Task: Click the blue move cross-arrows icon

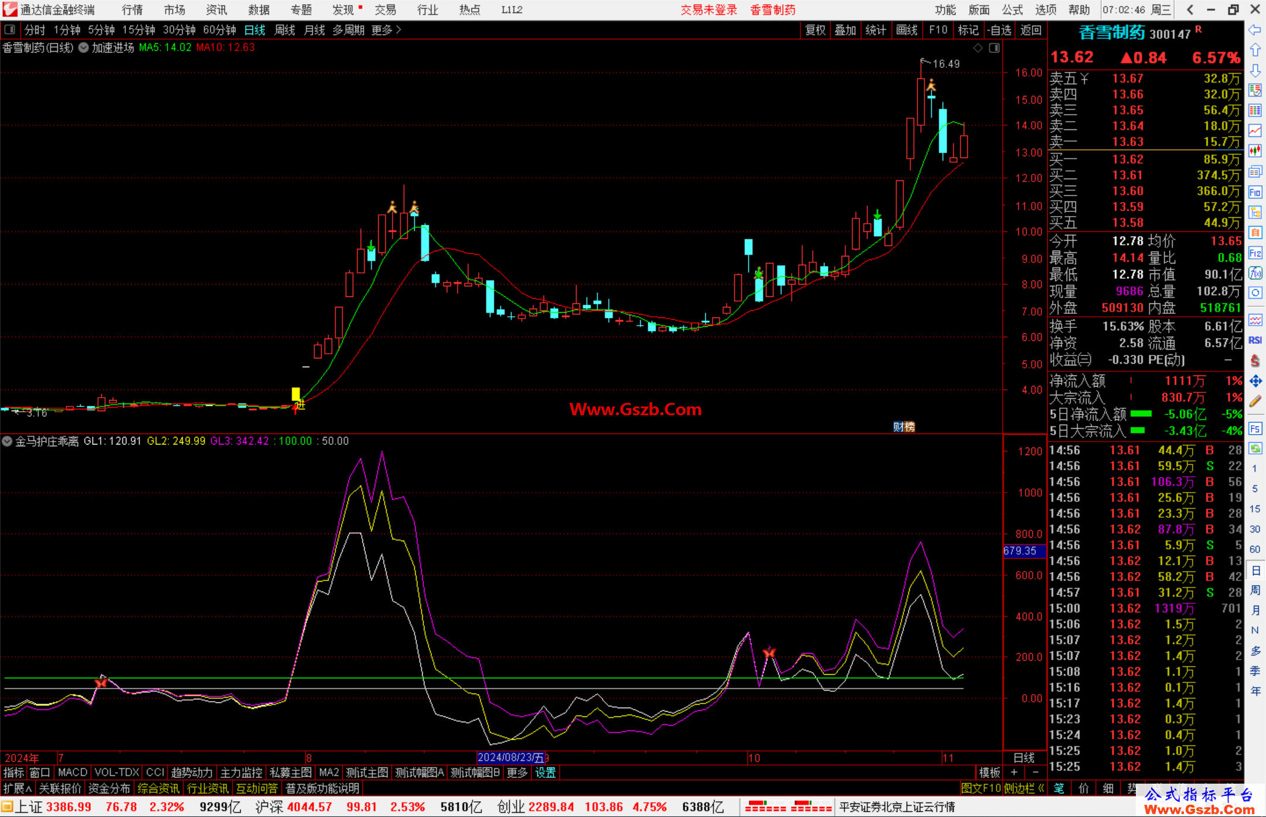Action: [1255, 381]
